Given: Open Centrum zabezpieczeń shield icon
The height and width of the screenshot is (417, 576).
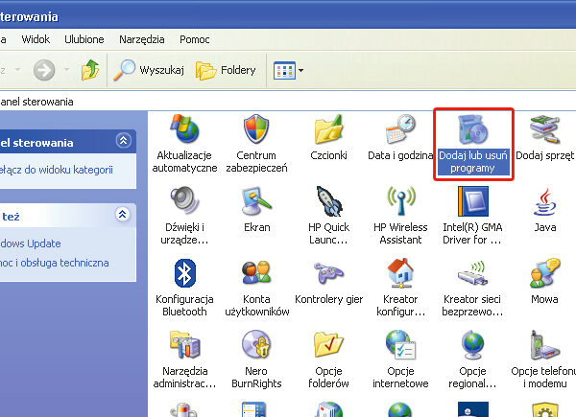Looking at the screenshot, I should click(256, 132).
